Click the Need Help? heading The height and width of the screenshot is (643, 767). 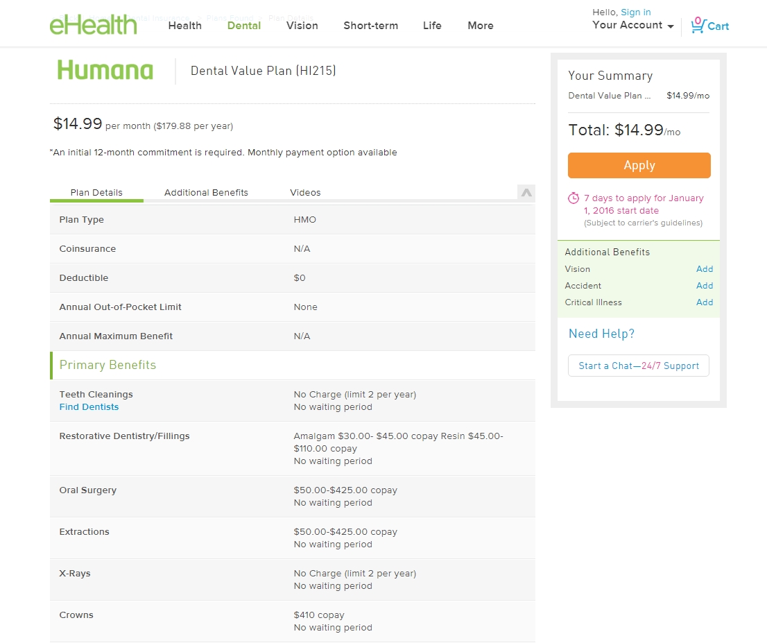point(601,334)
